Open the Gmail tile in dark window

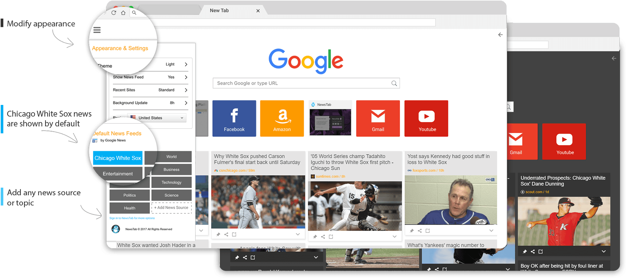tap(522, 141)
